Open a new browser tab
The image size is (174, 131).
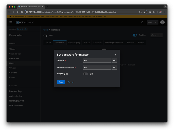[47, 7]
